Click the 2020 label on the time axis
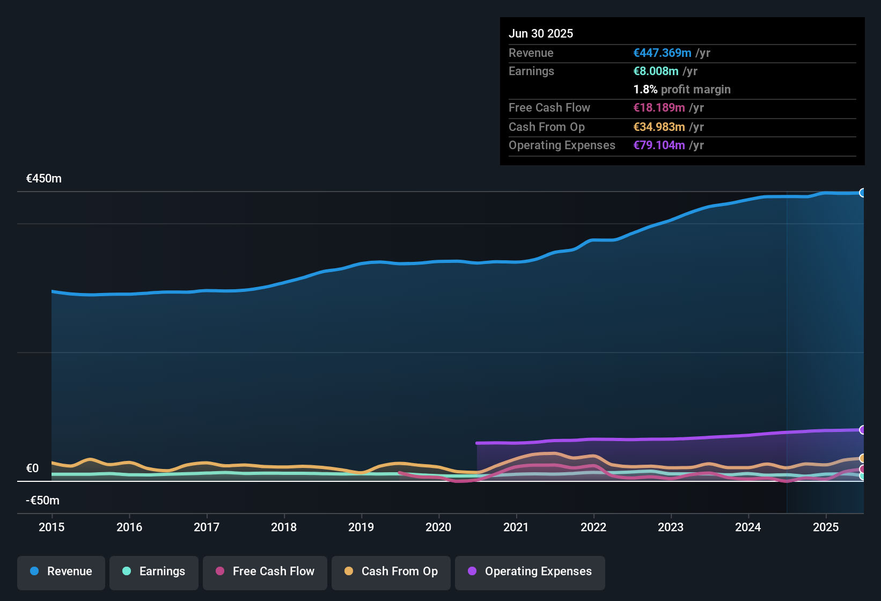 438,527
